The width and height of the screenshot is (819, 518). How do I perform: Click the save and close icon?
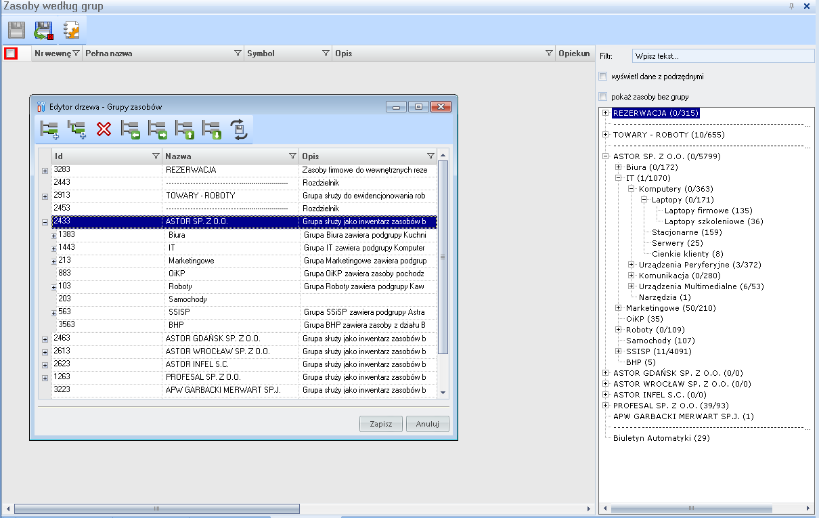coord(44,30)
